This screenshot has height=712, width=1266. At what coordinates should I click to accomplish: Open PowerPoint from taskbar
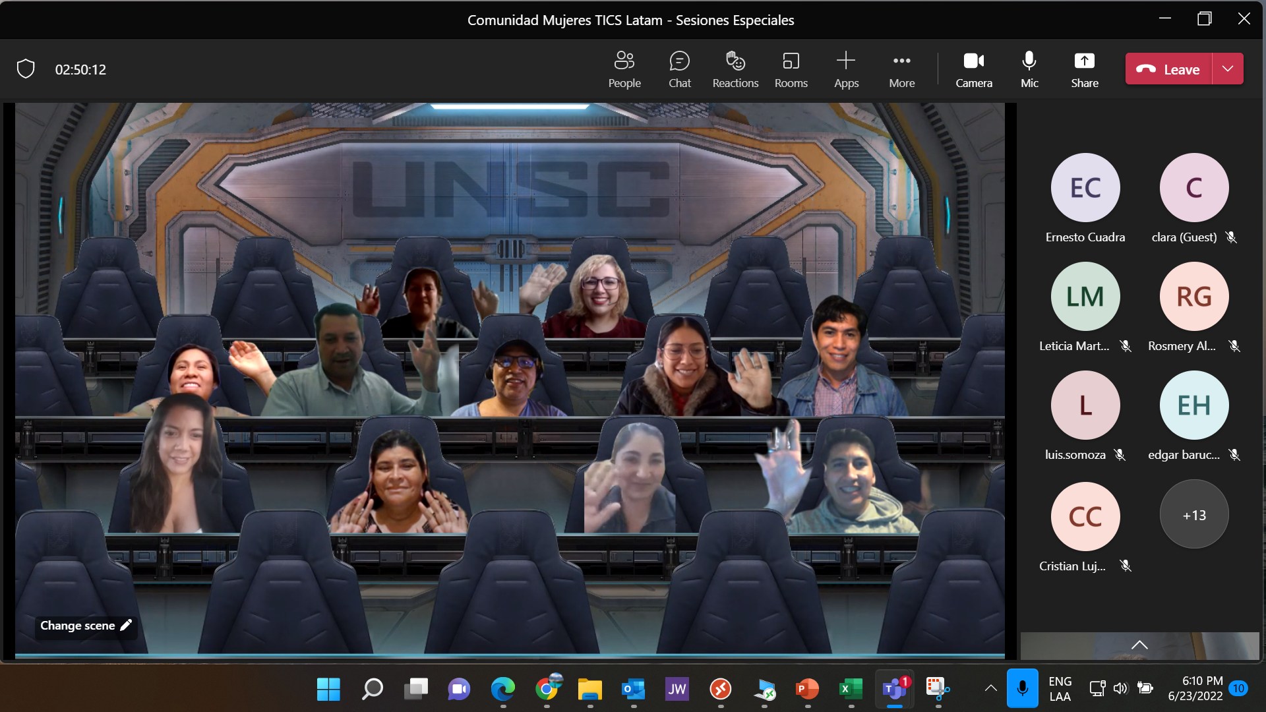tap(808, 690)
